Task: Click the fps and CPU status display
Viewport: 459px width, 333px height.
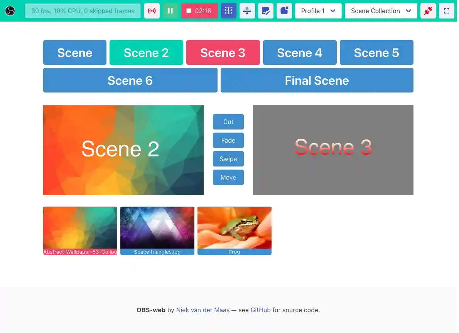Action: [x=83, y=11]
